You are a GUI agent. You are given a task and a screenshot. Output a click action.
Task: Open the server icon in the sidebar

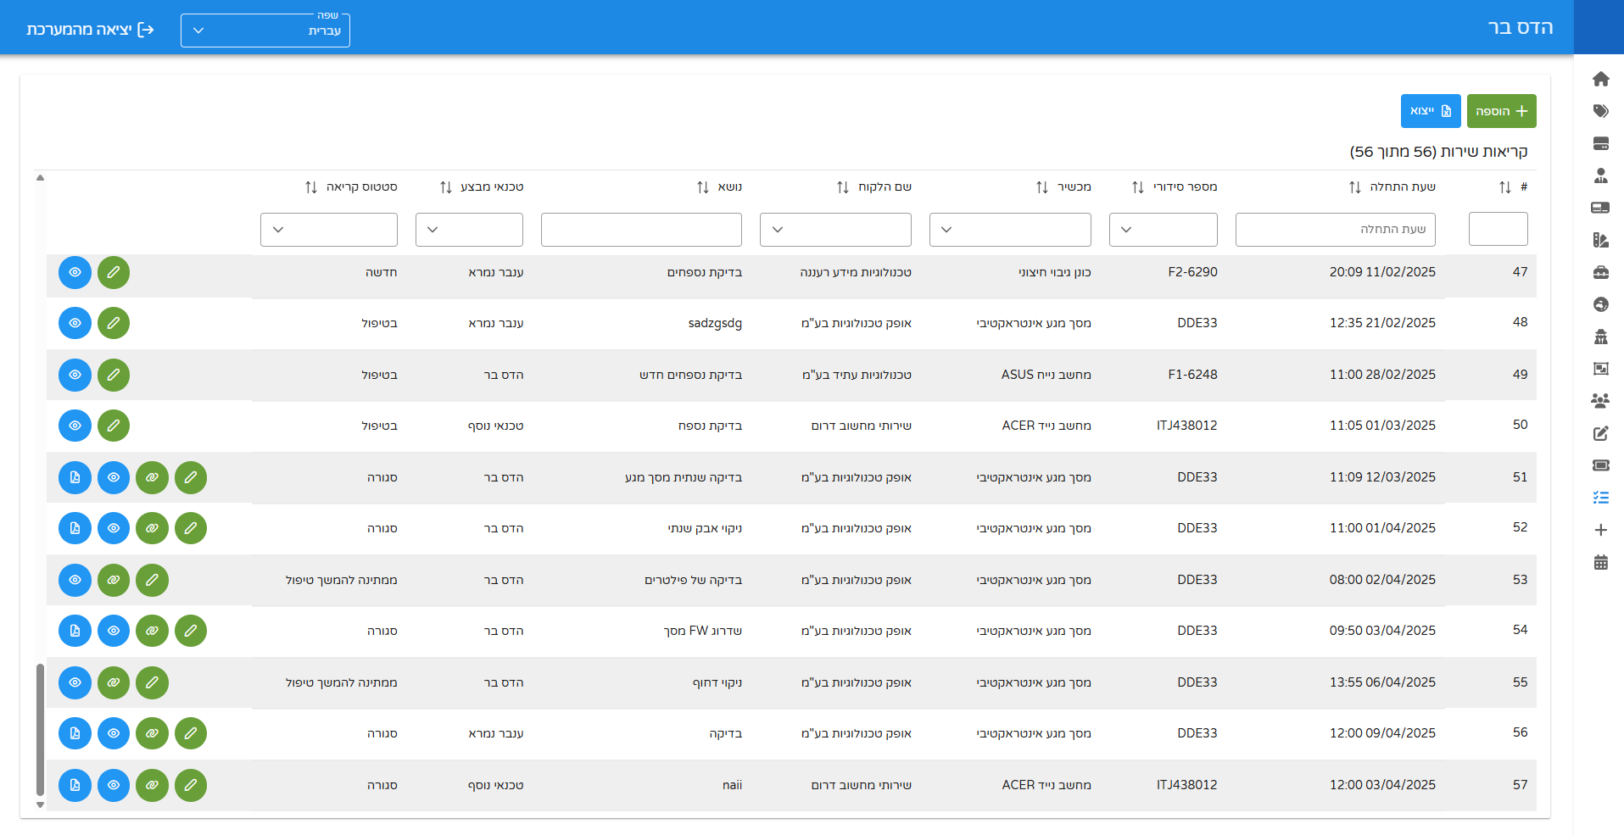tap(1600, 143)
